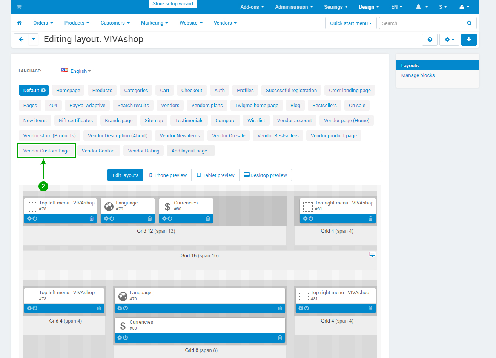
Task: Open the Manage blocks link
Action: tap(418, 75)
